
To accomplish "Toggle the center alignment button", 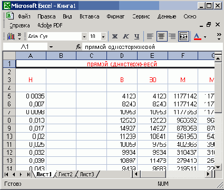I will pos(162,36).
